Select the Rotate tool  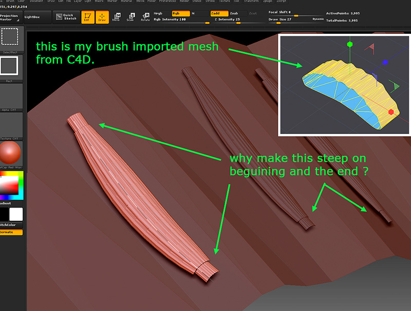pyautogui.click(x=145, y=17)
